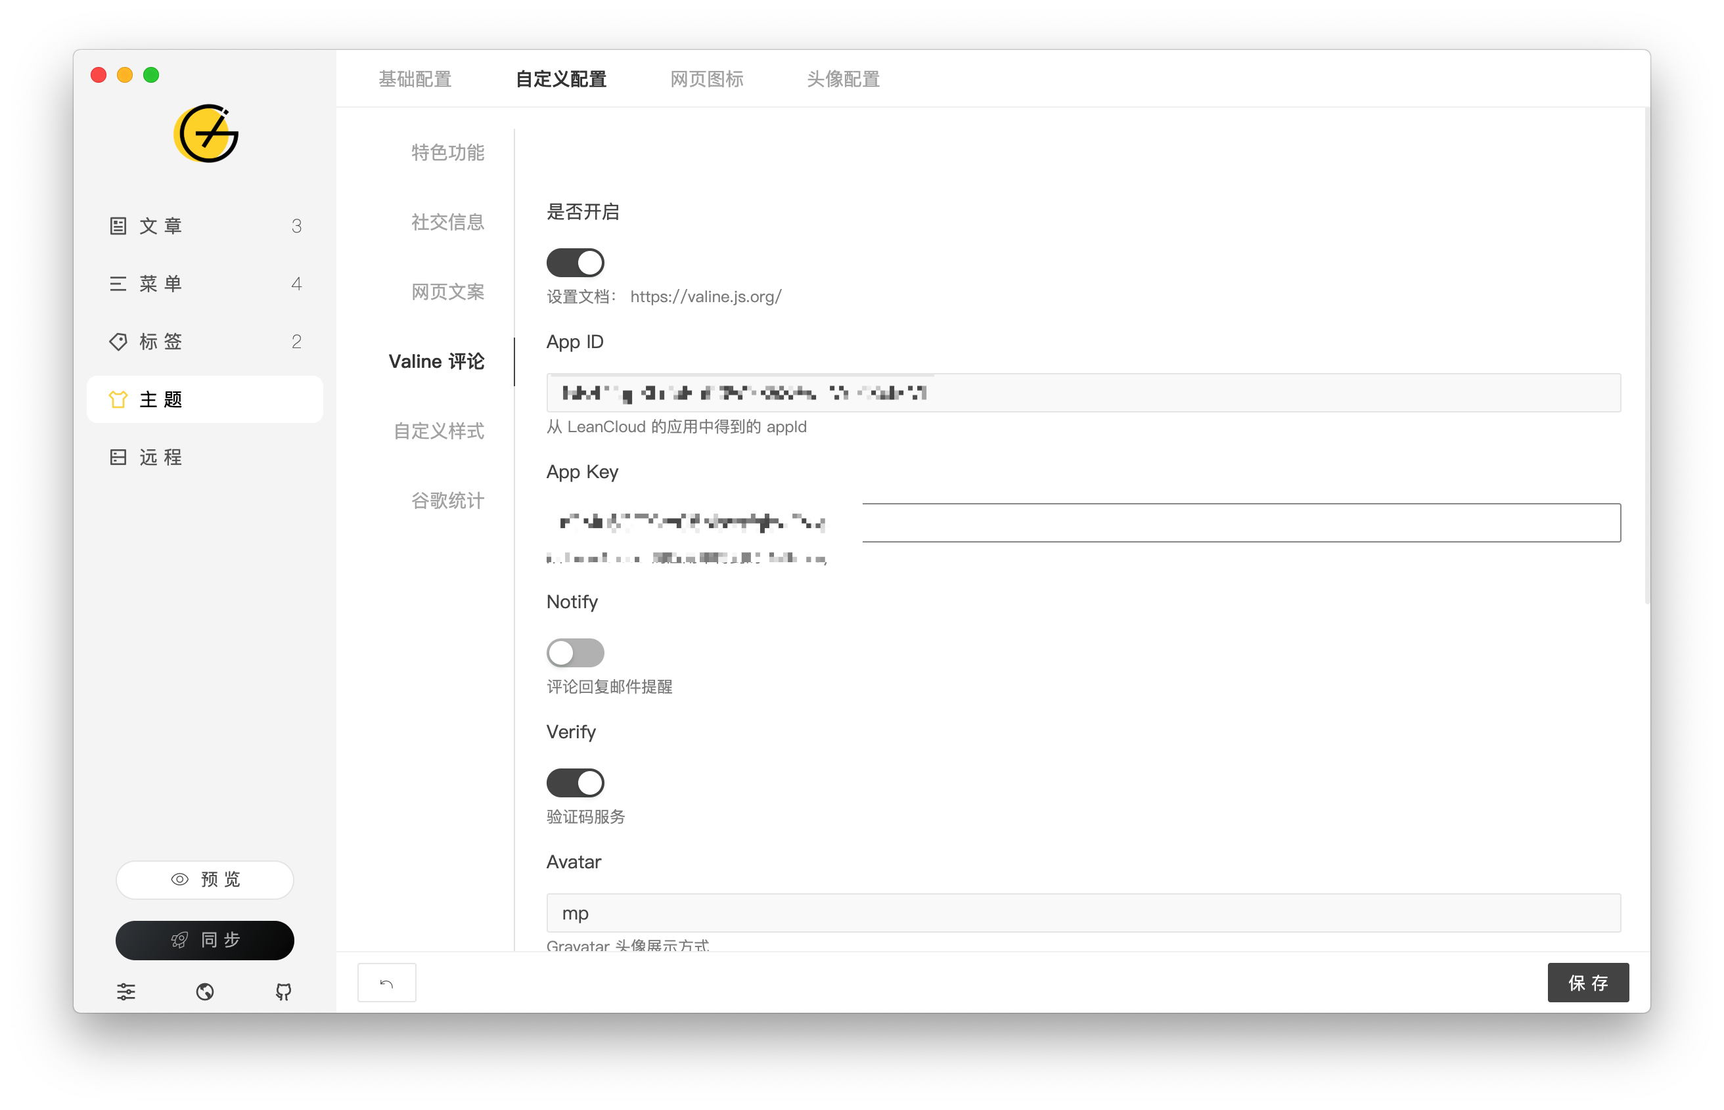Viewport: 1724px width, 1110px height.
Task: Click the 预览 preview button
Action: [x=205, y=879]
